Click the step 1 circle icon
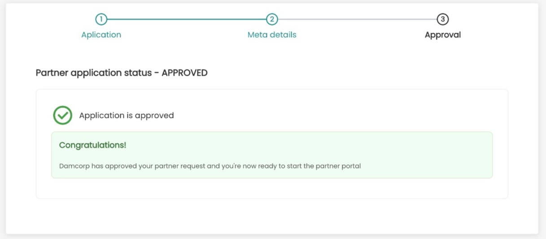Viewport: 546px width, 239px height. 101,19
